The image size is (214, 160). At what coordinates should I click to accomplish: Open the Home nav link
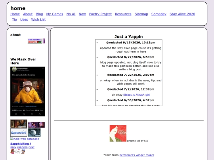click(x=15, y=14)
